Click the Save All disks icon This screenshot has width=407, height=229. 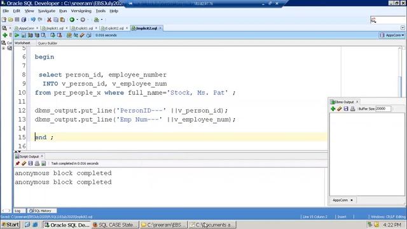point(24,20)
